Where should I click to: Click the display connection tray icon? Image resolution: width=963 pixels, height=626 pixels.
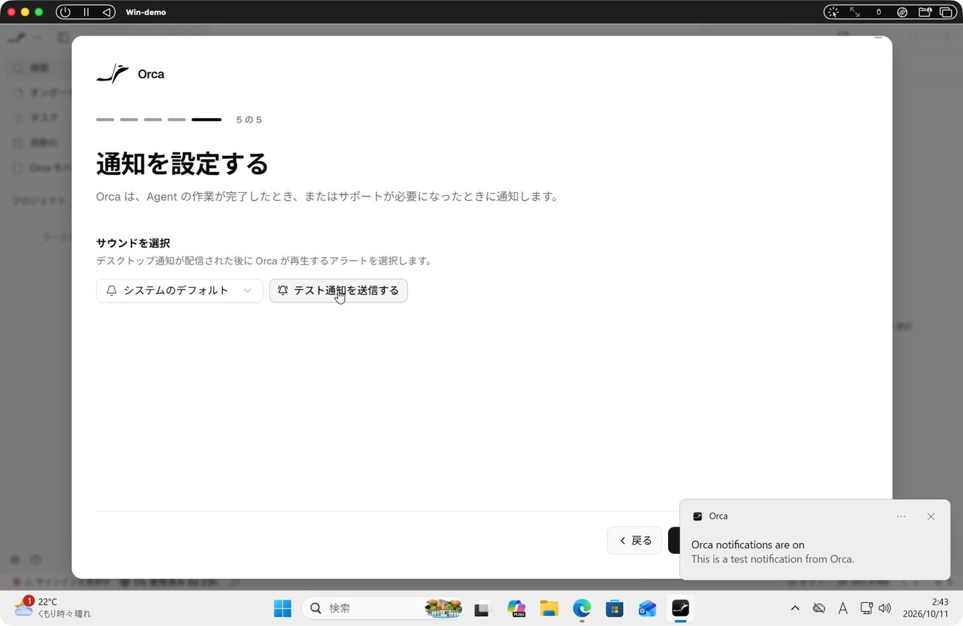point(866,609)
